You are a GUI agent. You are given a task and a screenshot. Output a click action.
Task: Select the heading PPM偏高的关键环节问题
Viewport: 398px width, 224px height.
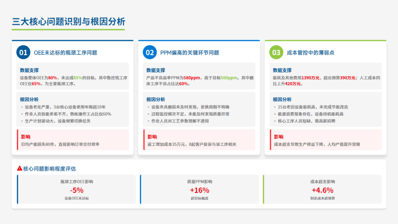click(x=189, y=53)
